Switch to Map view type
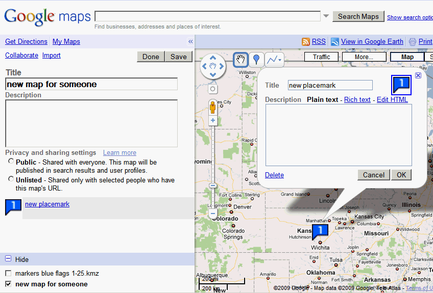The height and width of the screenshot is (293, 433). pyautogui.click(x=407, y=57)
